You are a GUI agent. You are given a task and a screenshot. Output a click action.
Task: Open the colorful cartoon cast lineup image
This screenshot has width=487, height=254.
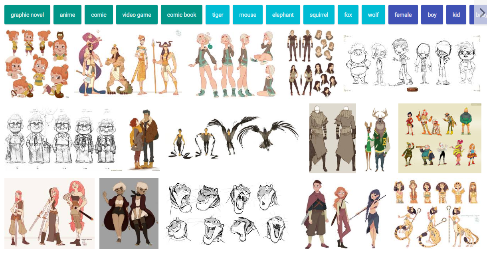pos(440,138)
